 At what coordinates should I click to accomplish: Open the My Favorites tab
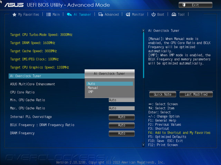pos(26,14)
